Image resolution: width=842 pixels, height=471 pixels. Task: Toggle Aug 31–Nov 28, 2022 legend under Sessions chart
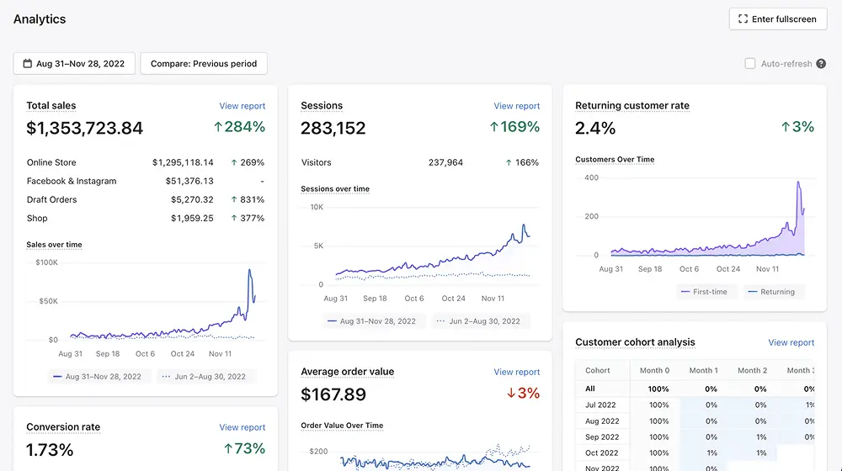pos(371,321)
